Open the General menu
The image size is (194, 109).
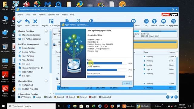(x=20, y=15)
